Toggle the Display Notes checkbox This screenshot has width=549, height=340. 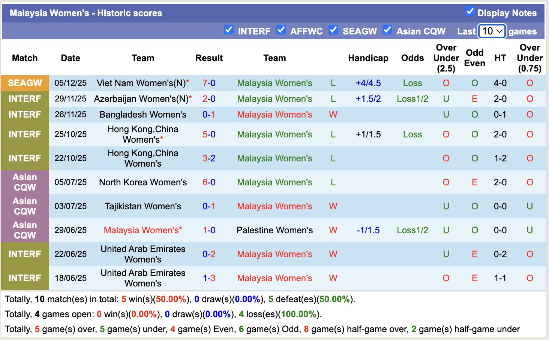point(470,12)
